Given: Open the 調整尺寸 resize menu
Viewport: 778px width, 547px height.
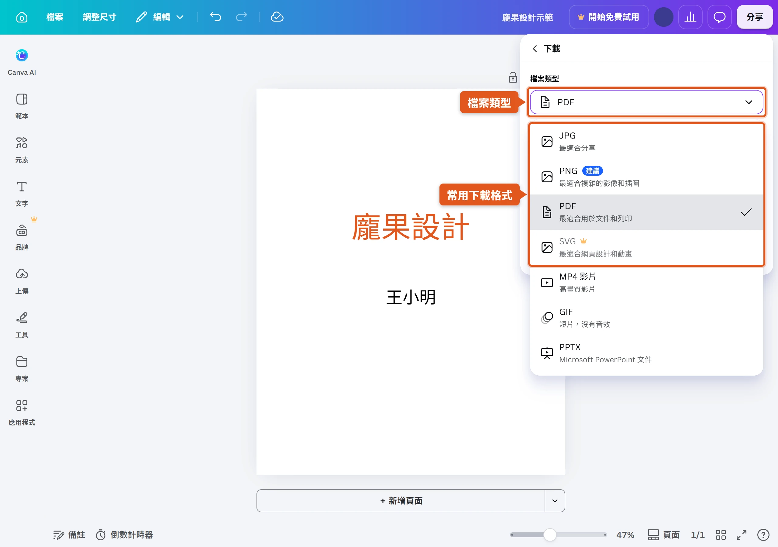Looking at the screenshot, I should (x=100, y=17).
